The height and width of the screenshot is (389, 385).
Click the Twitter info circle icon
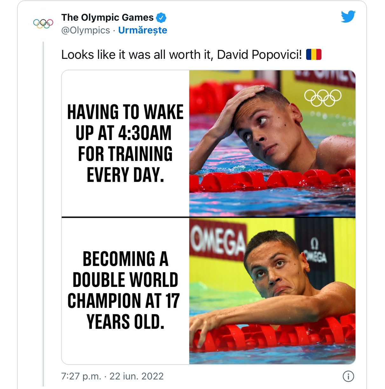(348, 376)
